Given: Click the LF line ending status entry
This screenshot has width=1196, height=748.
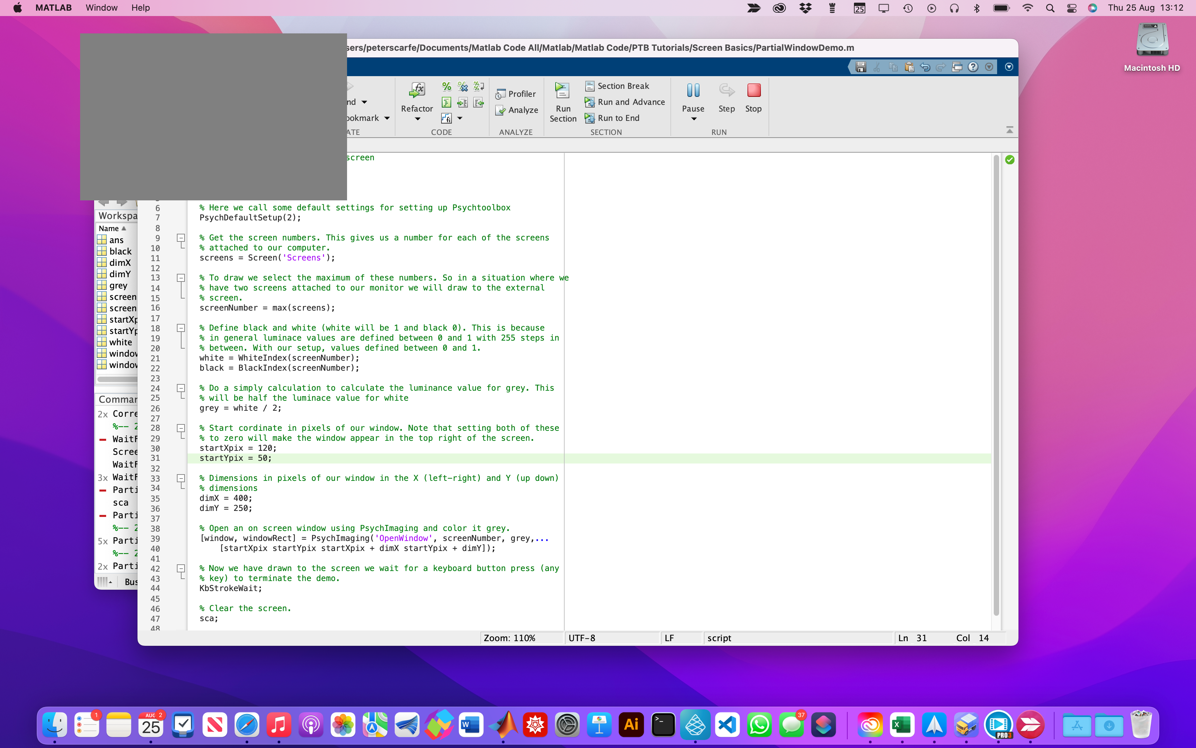Looking at the screenshot, I should coord(681,638).
